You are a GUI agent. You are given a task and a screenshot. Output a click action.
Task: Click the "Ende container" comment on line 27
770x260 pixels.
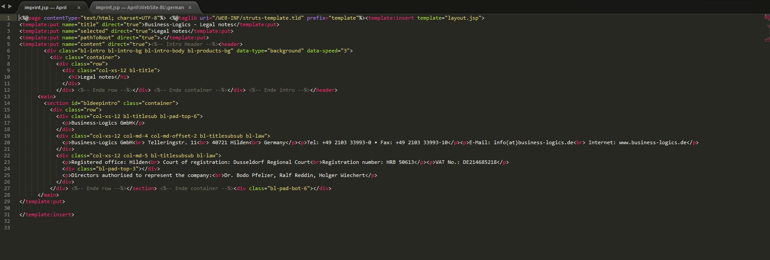click(x=197, y=188)
